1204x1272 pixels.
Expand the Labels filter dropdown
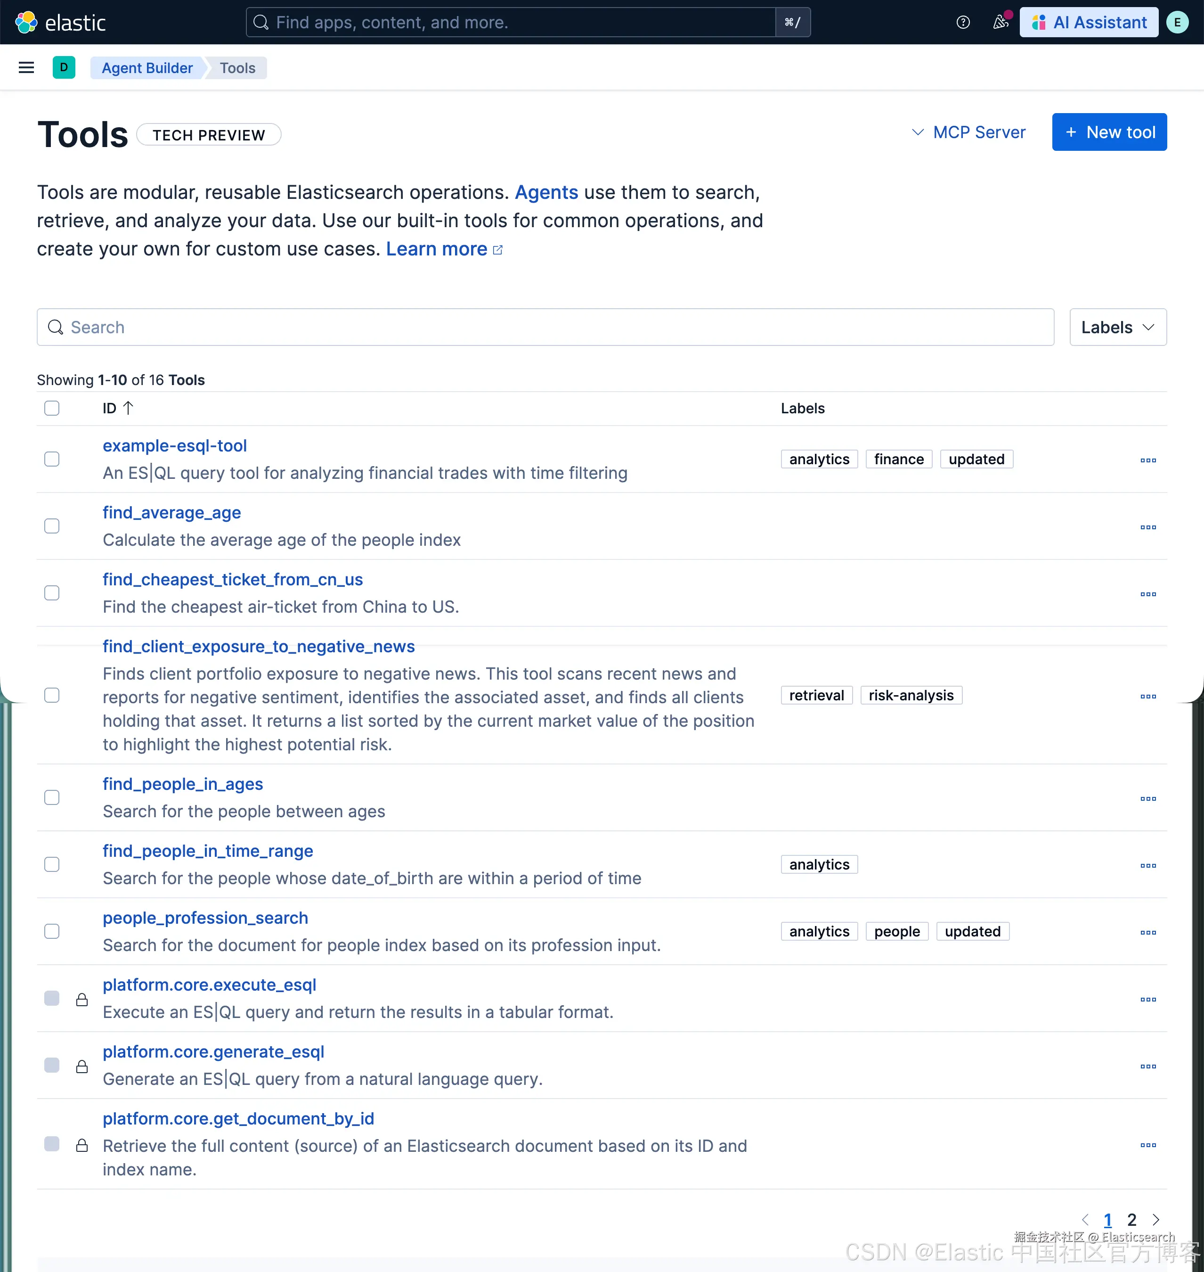pos(1117,328)
